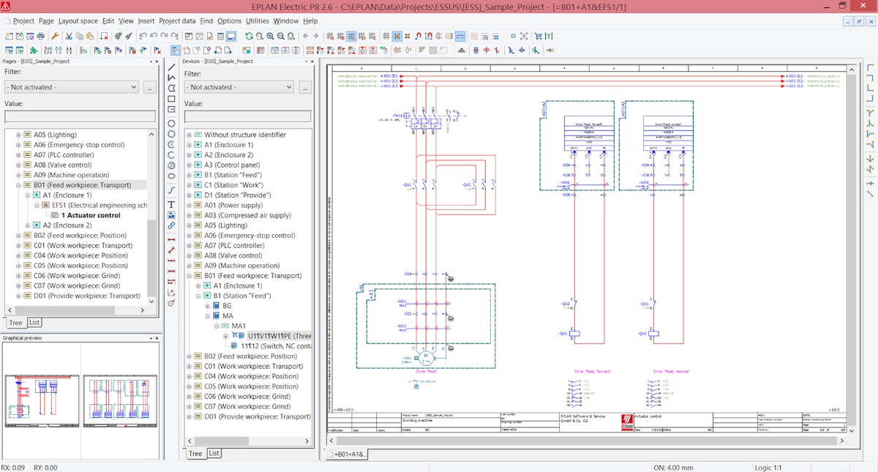Click the green Refresh view icon
Viewport: 878px width, 472px height.
click(x=249, y=36)
